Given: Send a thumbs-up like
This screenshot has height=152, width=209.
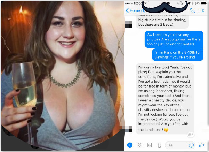Looking at the screenshot, I should pos(201,145).
